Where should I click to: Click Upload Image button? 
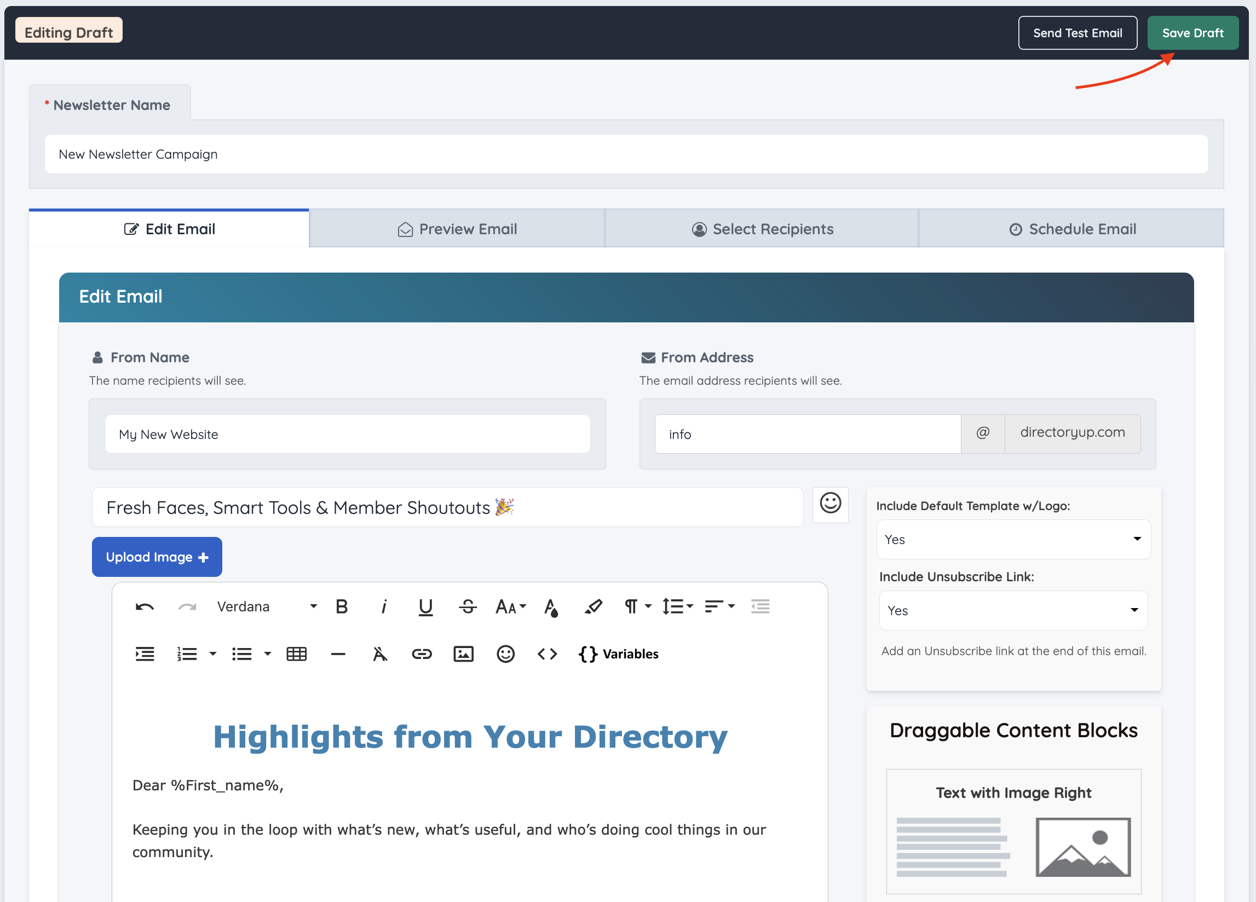tap(157, 557)
